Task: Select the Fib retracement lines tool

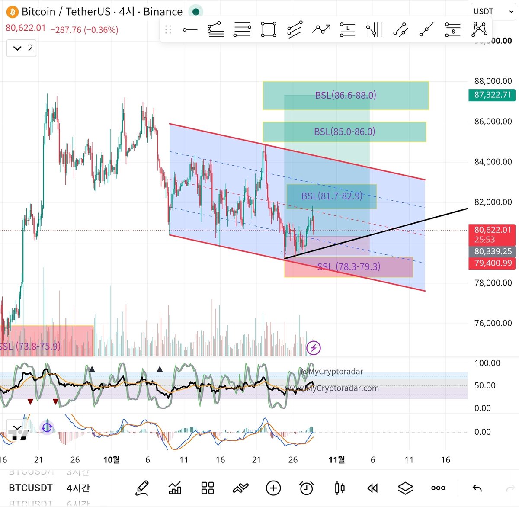Action: pos(242,30)
